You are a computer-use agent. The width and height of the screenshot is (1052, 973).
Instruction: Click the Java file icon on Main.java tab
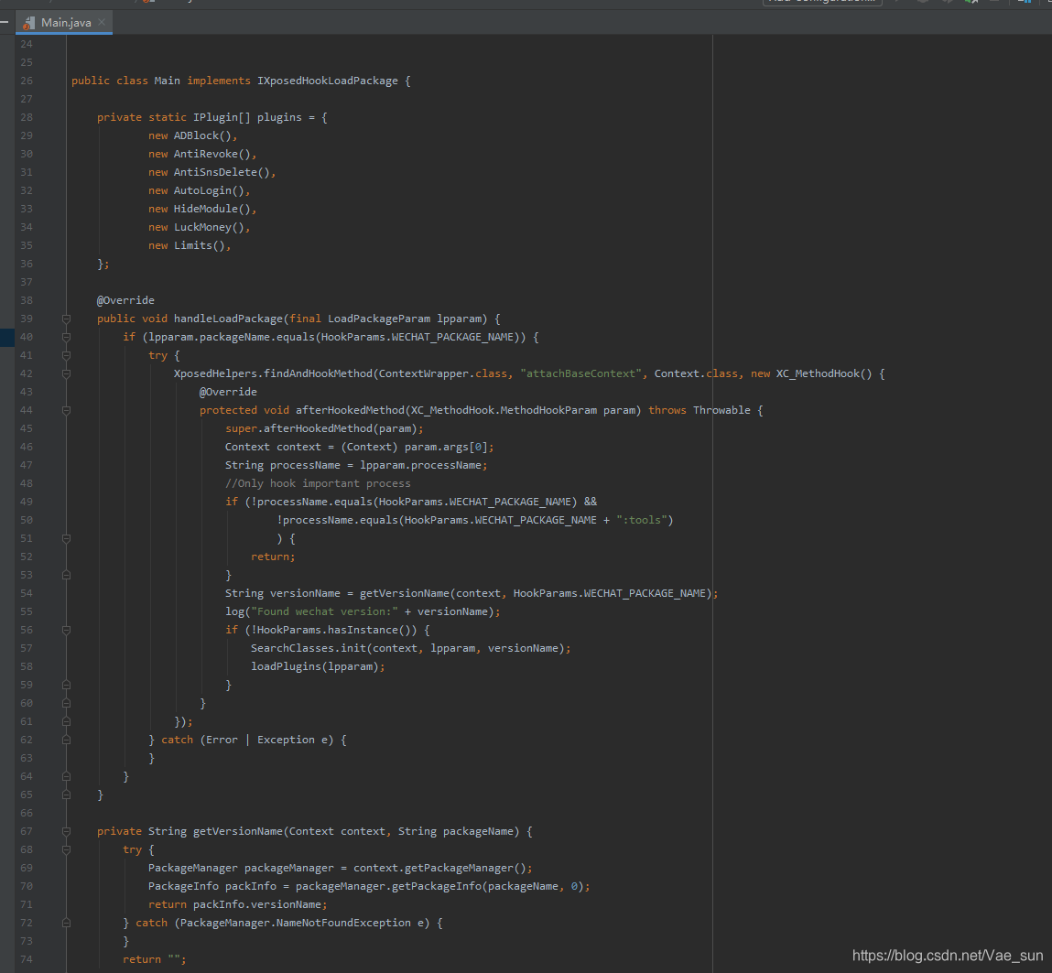(x=28, y=23)
